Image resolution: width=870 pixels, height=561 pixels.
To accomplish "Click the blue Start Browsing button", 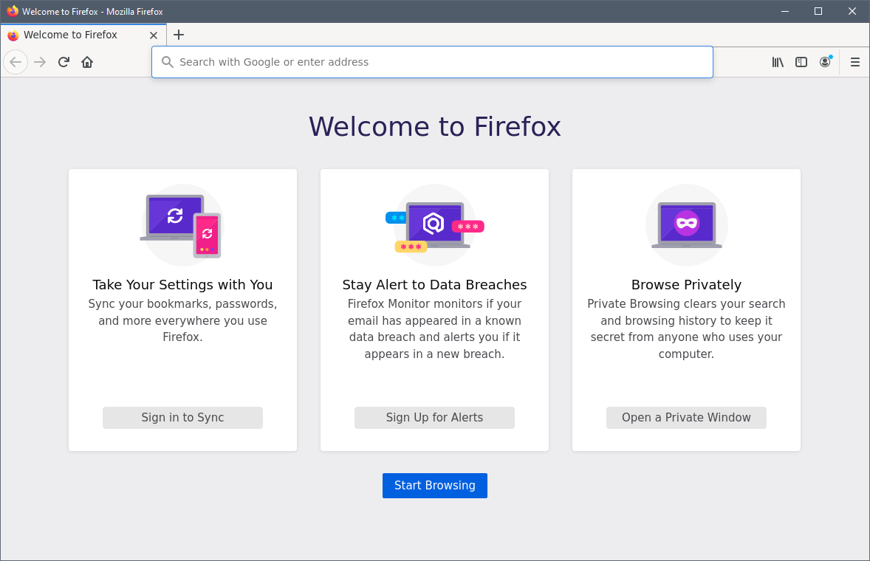I will (435, 486).
